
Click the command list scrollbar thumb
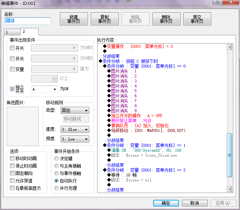point(229,155)
